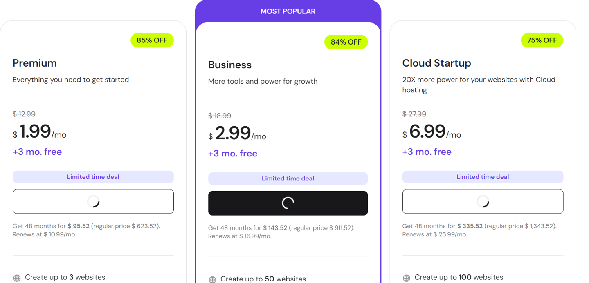Click globe icon beside Business's 50 websites
The width and height of the screenshot is (589, 283).
coord(212,280)
